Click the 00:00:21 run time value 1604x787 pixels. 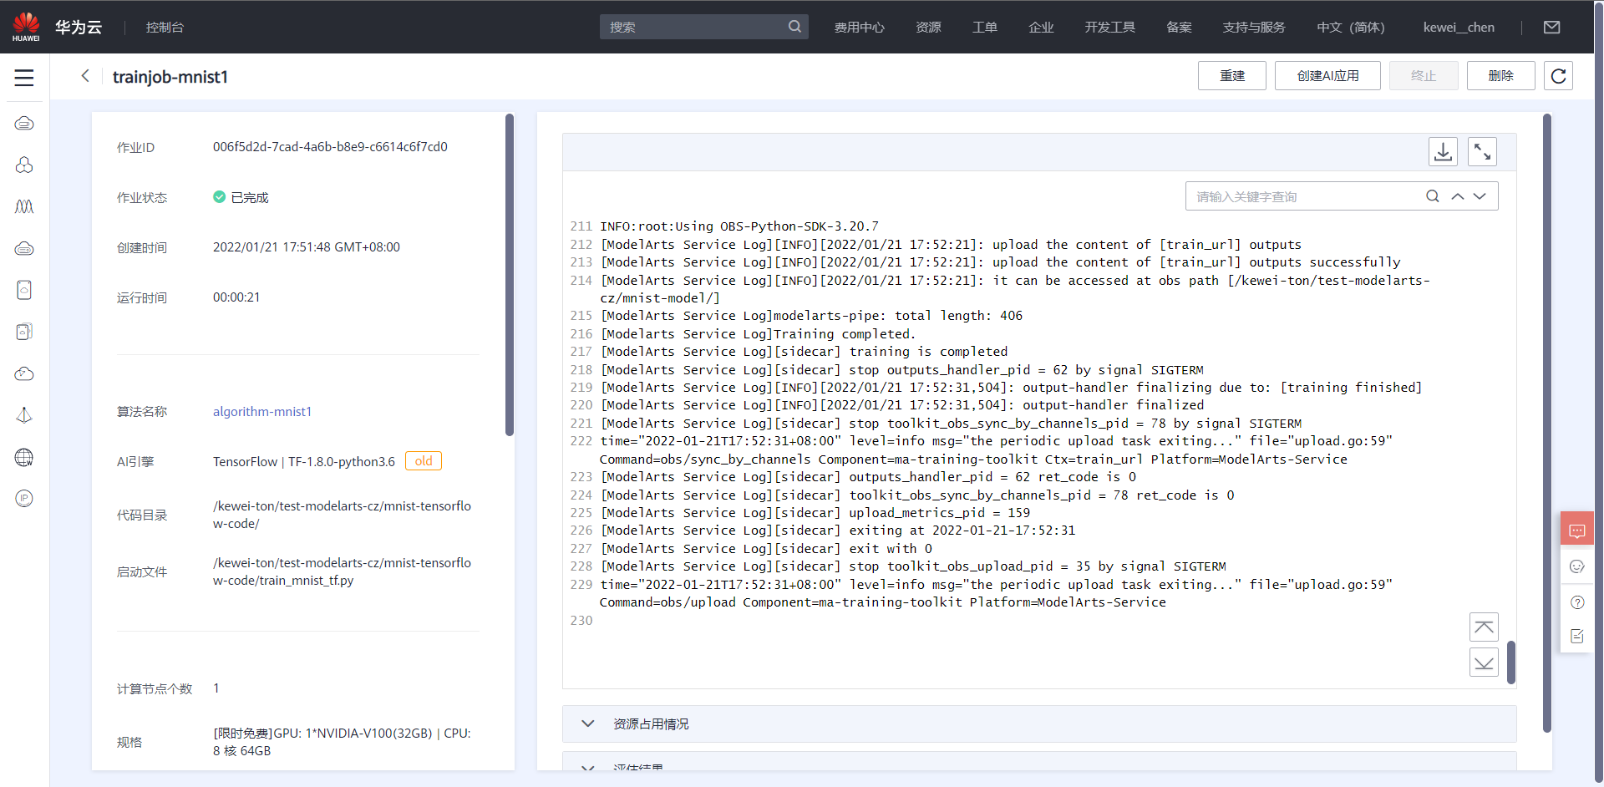236,297
